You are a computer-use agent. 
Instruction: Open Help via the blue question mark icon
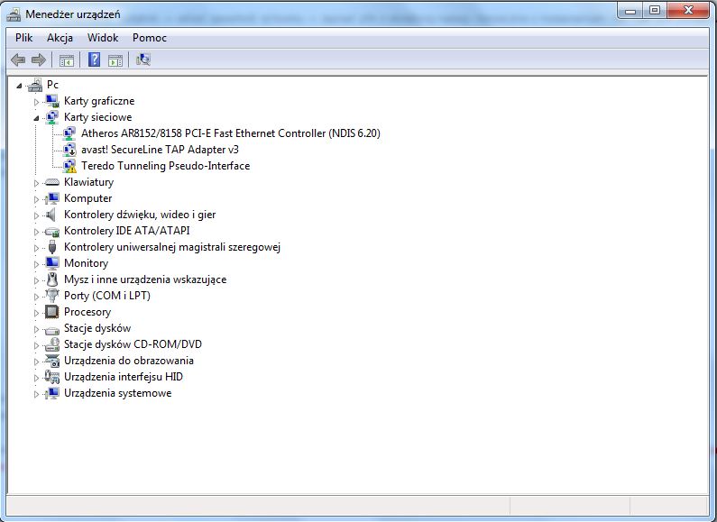click(x=94, y=60)
